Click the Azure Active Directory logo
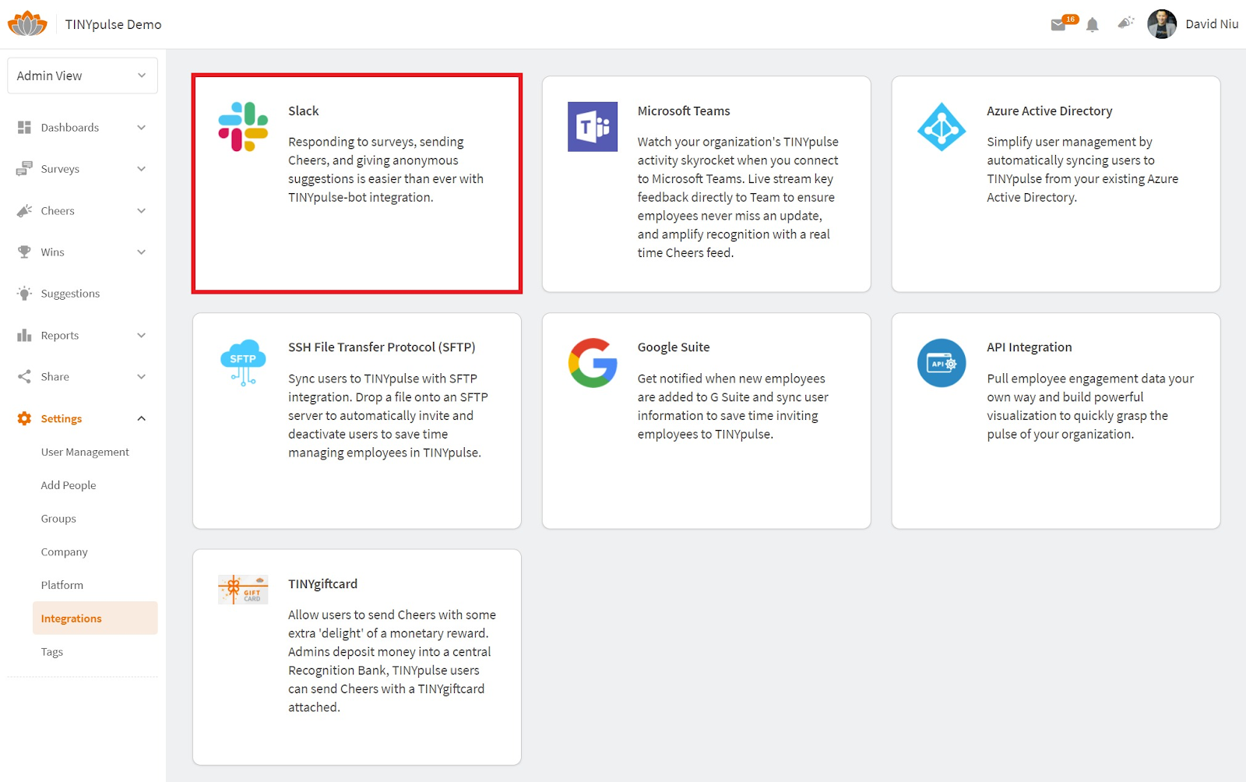Screen dimensions: 1246x782 coord(942,126)
